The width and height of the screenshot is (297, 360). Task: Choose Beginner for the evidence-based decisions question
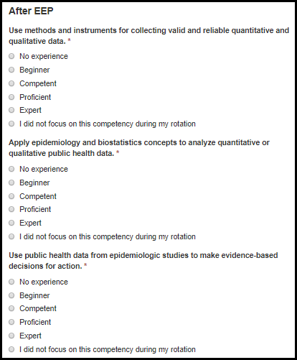pos(11,295)
